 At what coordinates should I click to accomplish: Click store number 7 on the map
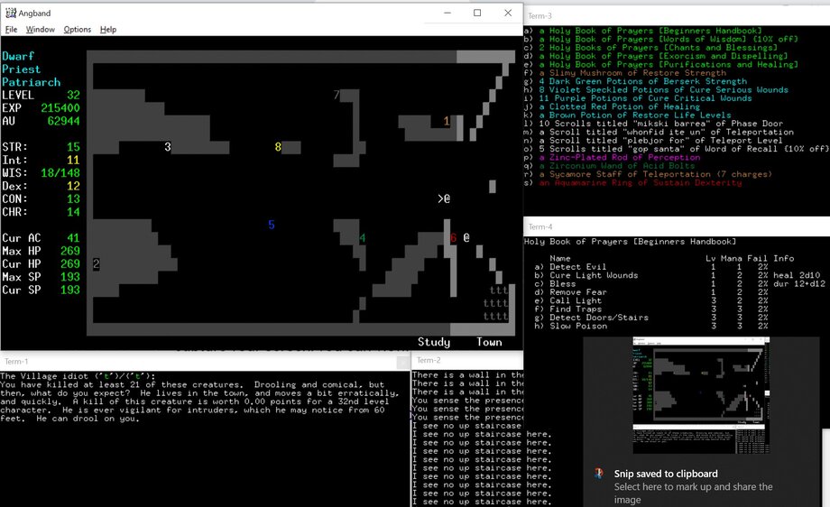[x=337, y=95]
